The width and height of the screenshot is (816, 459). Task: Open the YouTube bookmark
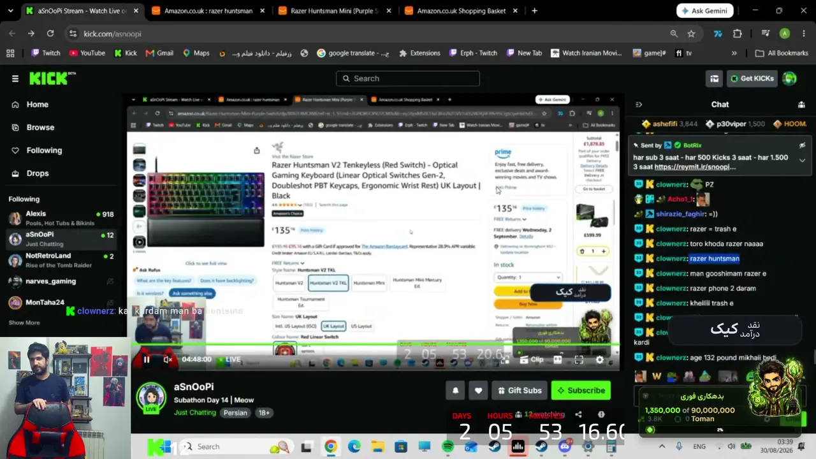click(x=87, y=53)
